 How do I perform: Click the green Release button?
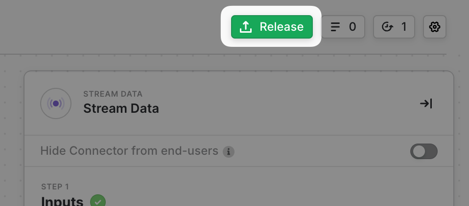[272, 27]
